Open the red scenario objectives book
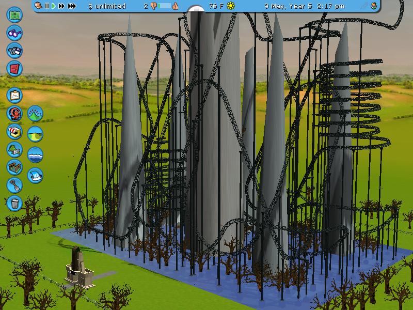The width and height of the screenshot is (413, 310). [14, 69]
